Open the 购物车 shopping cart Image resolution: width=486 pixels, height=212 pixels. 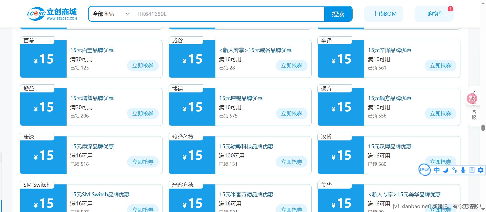[x=434, y=14]
